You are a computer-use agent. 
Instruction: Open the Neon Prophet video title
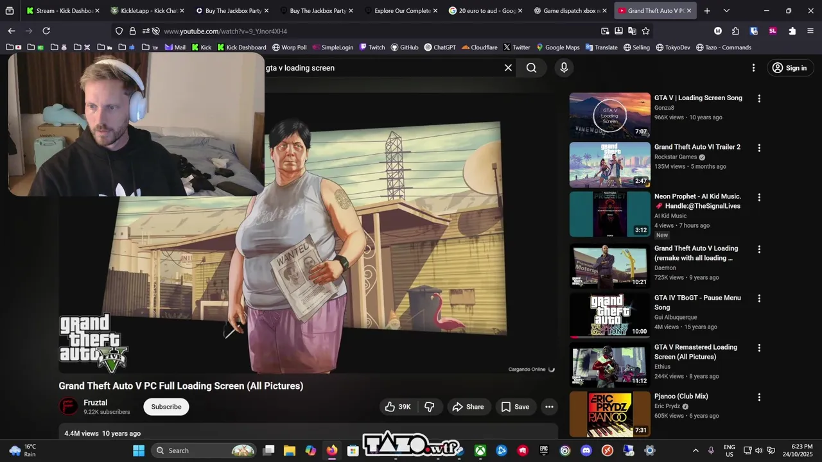tap(697, 201)
